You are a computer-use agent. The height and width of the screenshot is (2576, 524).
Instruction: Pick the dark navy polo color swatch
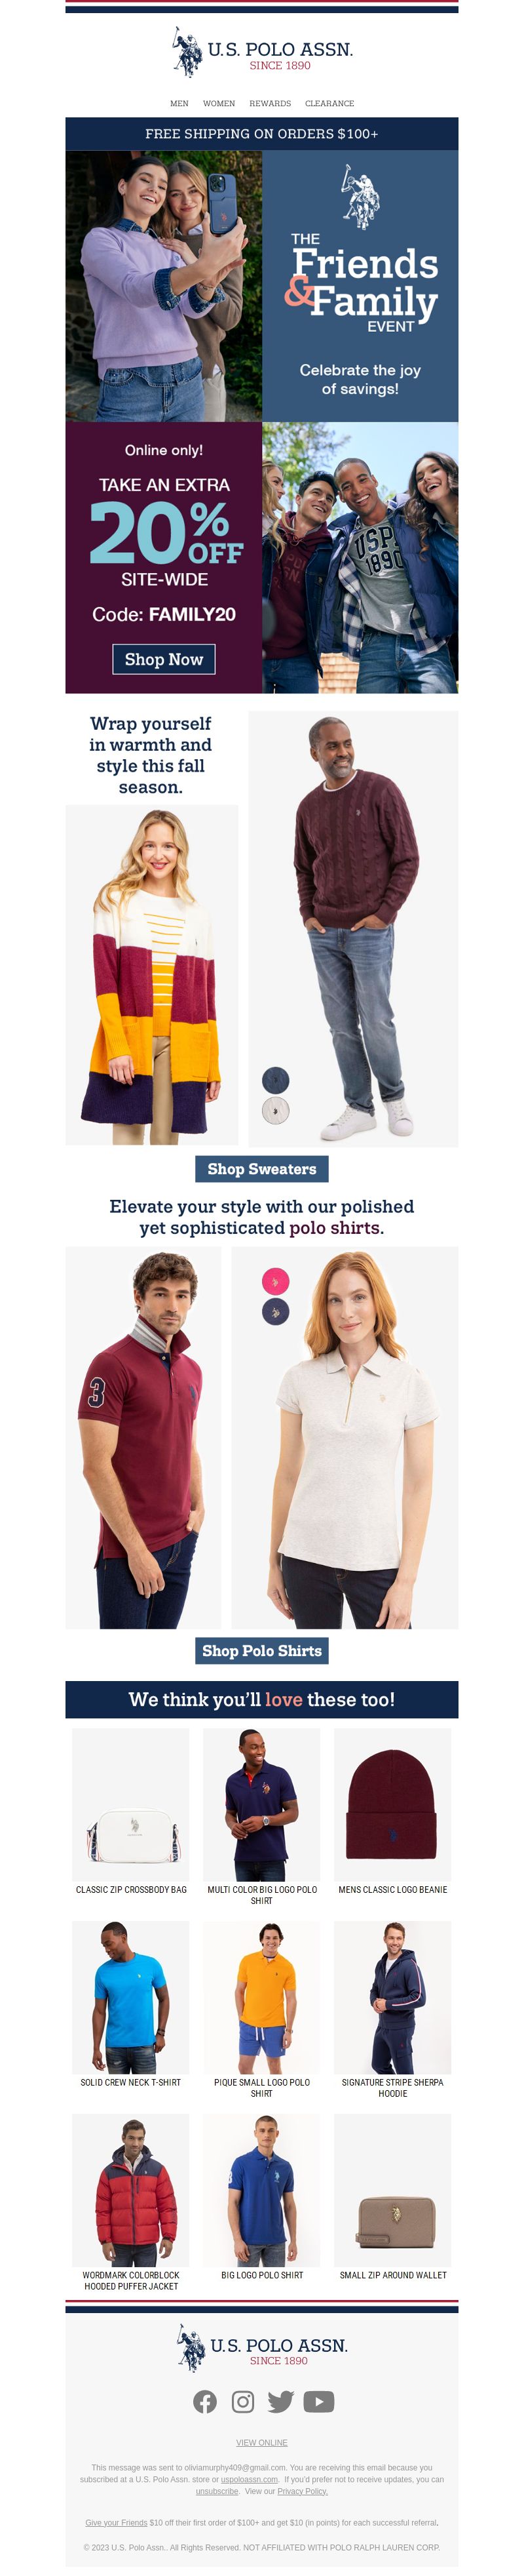point(276,1312)
